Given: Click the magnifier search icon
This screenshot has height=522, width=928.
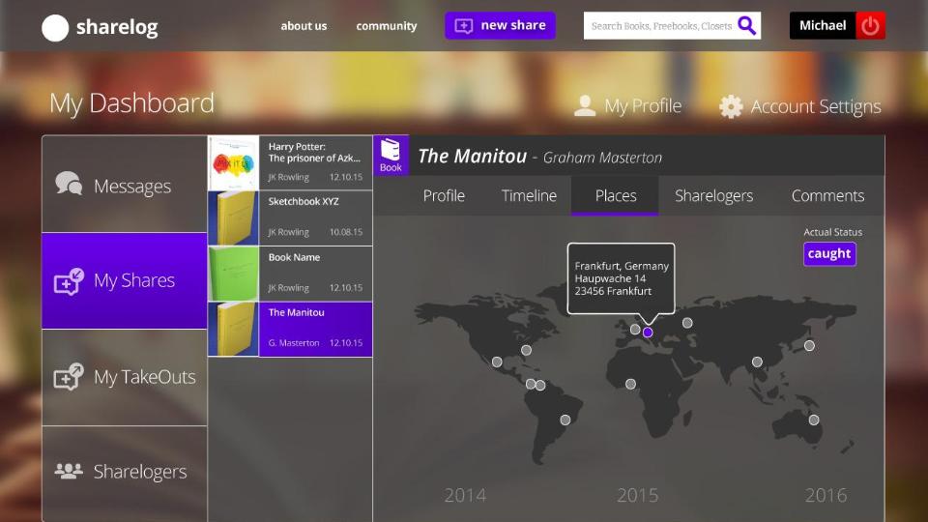Looking at the screenshot, I should pyautogui.click(x=746, y=26).
